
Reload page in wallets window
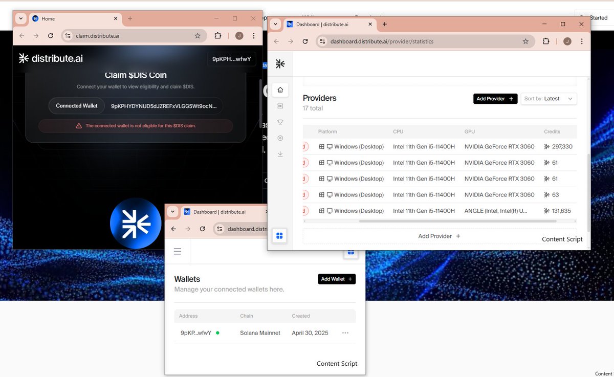202,229
